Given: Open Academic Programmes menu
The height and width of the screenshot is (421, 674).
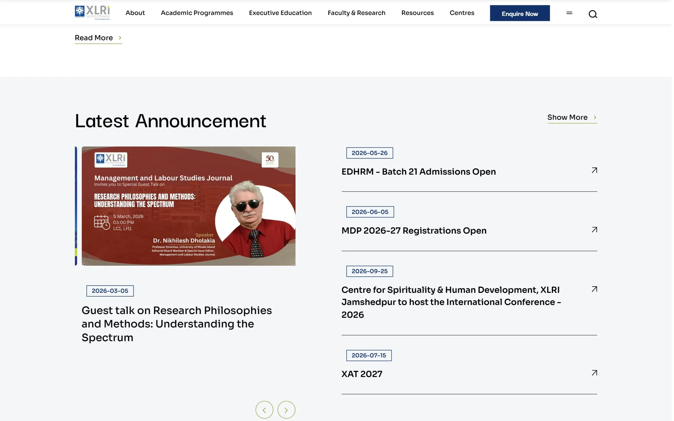Looking at the screenshot, I should click(x=197, y=13).
